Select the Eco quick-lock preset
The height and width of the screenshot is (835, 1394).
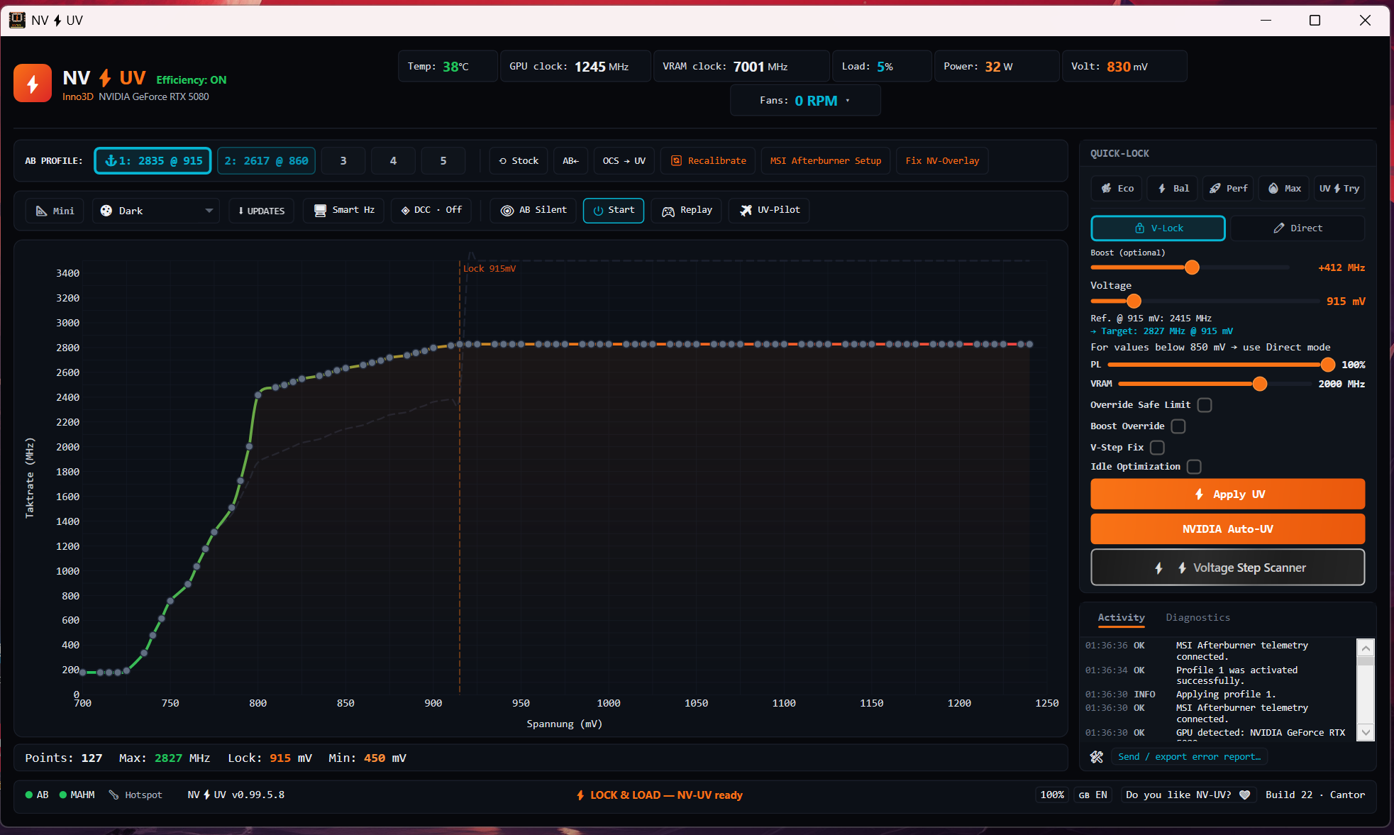(1117, 189)
